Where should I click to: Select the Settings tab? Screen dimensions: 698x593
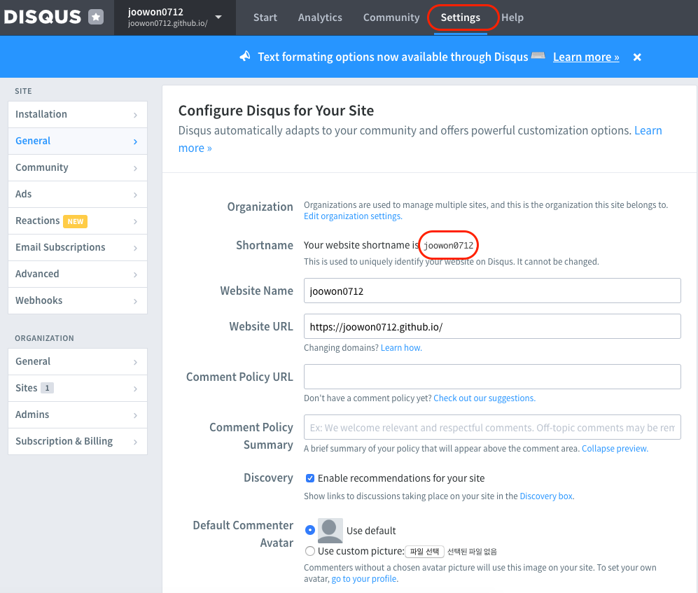[460, 18]
